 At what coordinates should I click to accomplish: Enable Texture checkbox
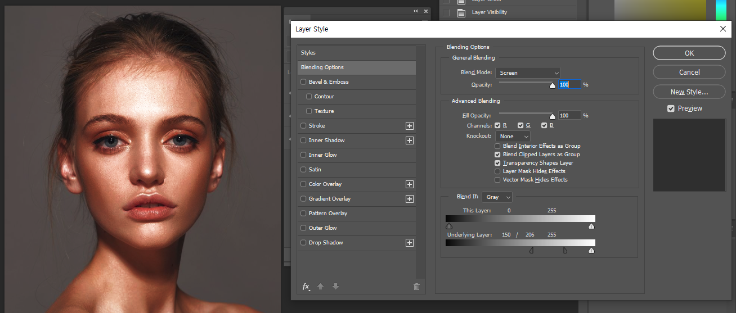point(309,111)
